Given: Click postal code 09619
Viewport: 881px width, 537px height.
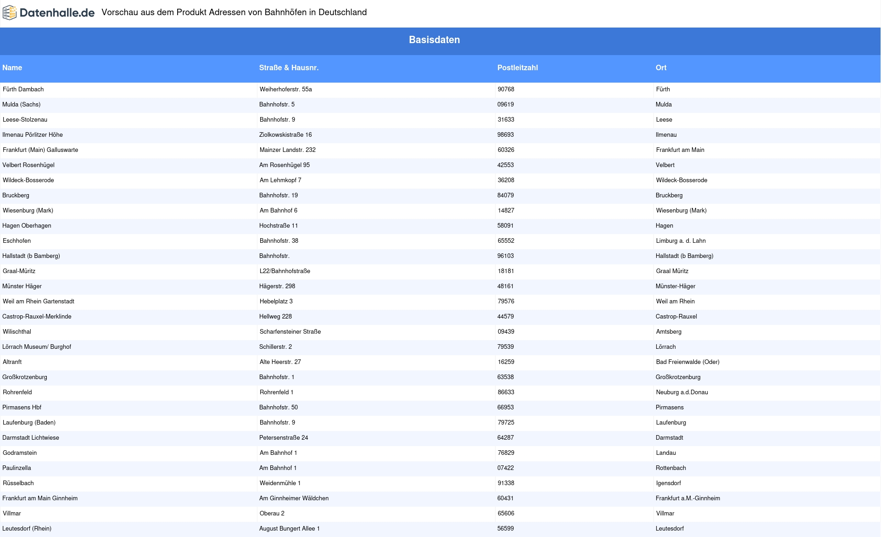Looking at the screenshot, I should (x=506, y=105).
